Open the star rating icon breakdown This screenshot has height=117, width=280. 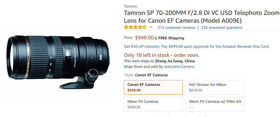point(135,27)
